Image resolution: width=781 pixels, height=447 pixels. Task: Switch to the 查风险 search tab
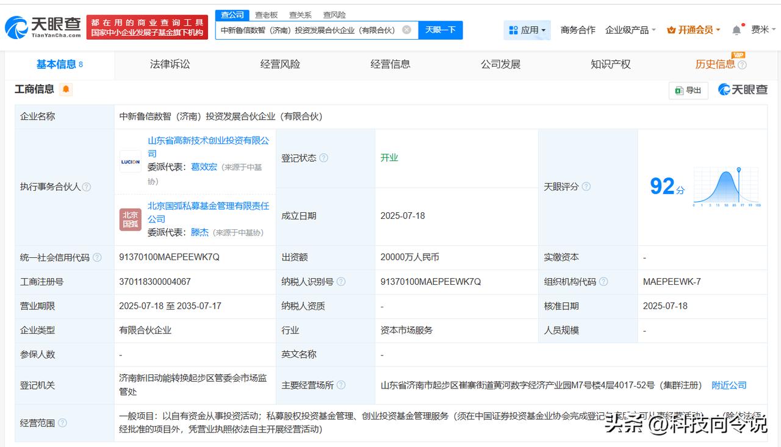pyautogui.click(x=334, y=15)
